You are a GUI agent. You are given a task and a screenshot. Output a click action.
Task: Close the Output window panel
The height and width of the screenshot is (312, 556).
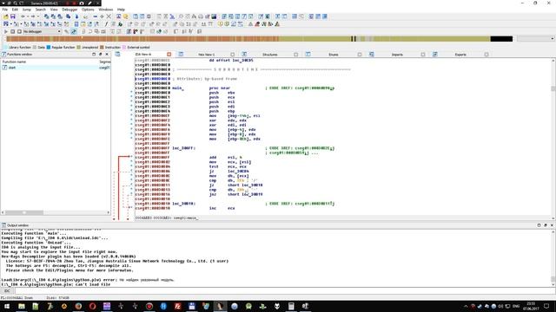click(x=552, y=225)
